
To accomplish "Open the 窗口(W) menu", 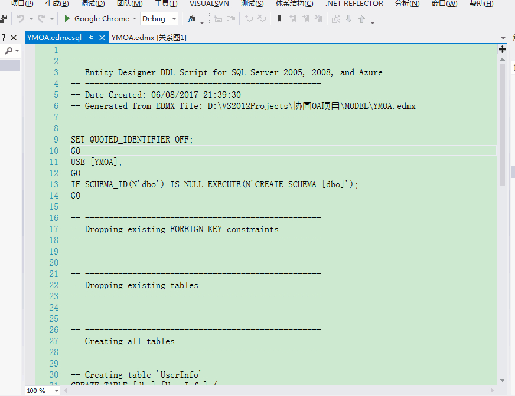I will pos(444,4).
